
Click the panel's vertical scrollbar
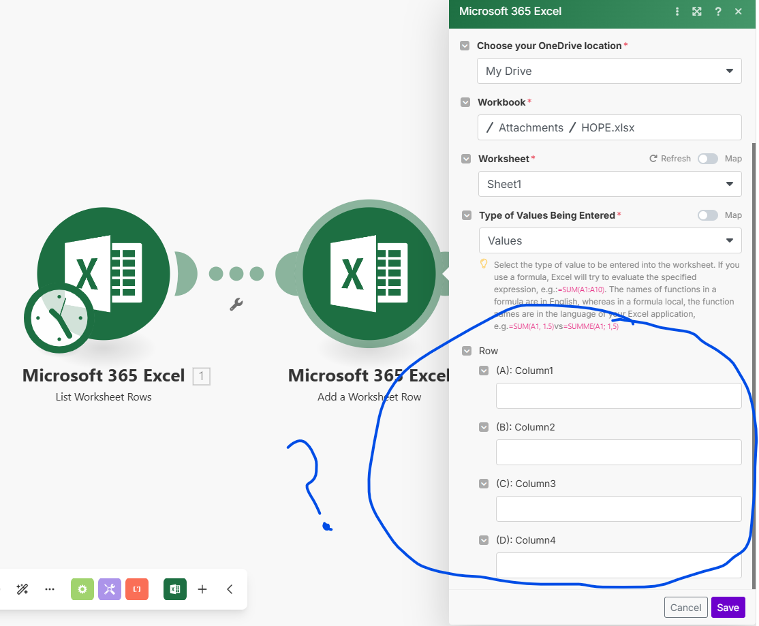tap(753, 366)
